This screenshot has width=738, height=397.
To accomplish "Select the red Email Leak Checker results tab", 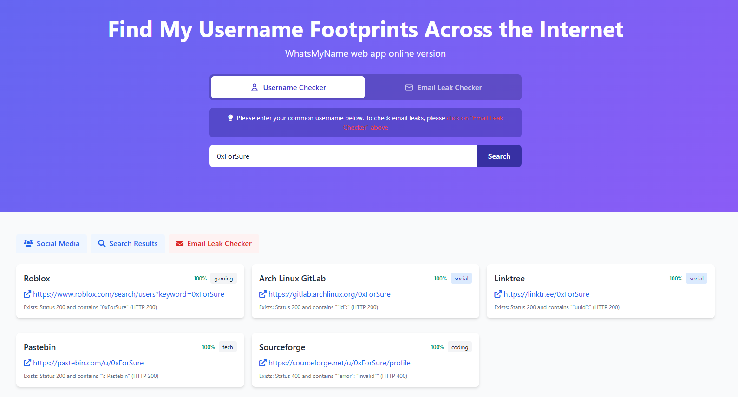I will 214,243.
